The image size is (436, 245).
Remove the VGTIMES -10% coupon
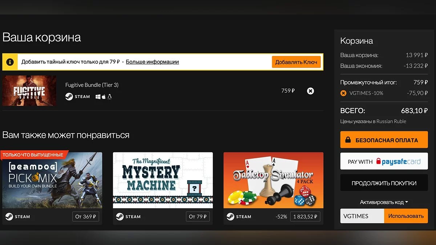pos(343,93)
